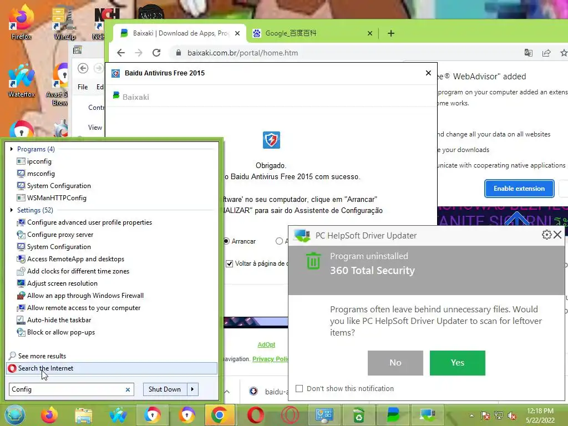Launch Waterfox from the taskbar
This screenshot has width=568, height=426.
pos(118,415)
